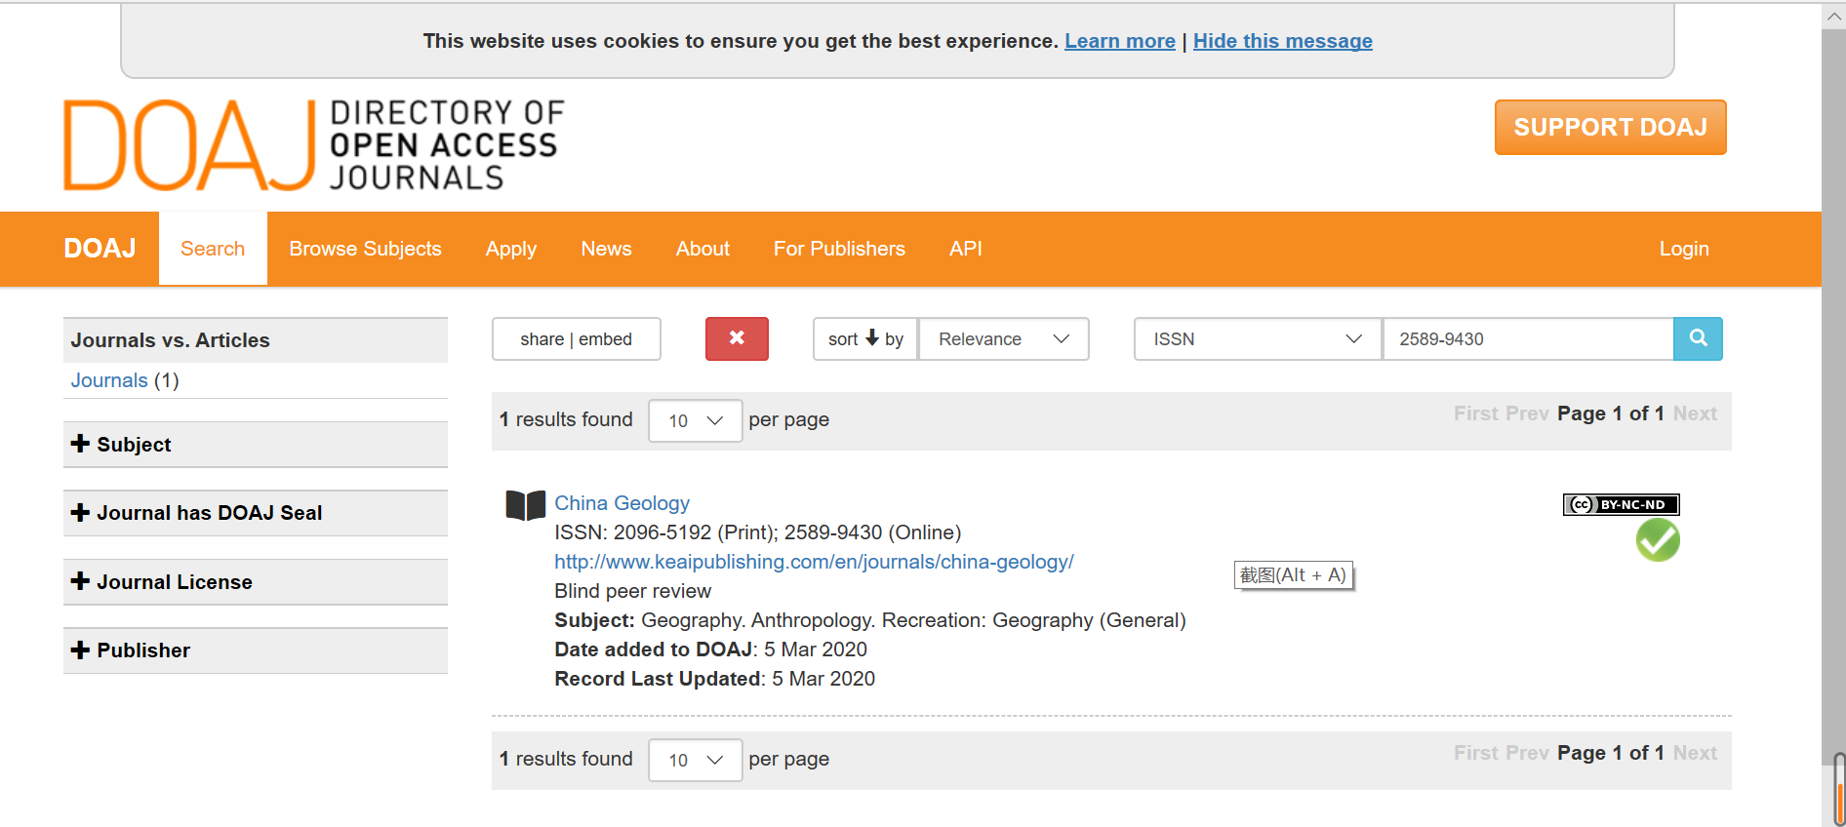Click the green DOAJ Seal checkmark
Screen dimensions: 1846x827
(x=1658, y=540)
